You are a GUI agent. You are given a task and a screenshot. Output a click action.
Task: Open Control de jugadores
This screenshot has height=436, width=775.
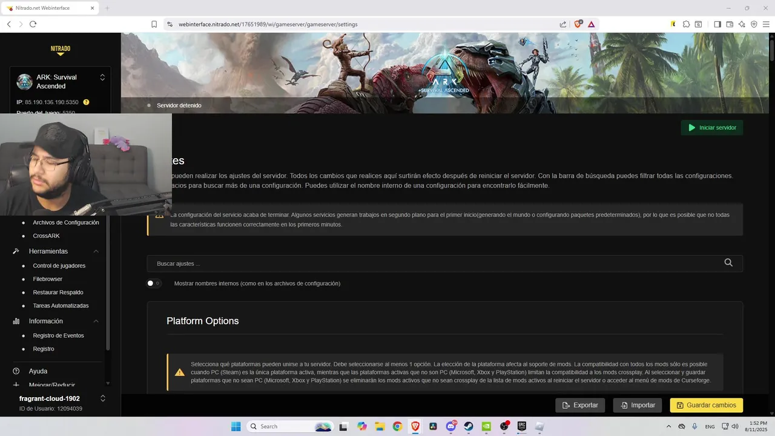(59, 266)
